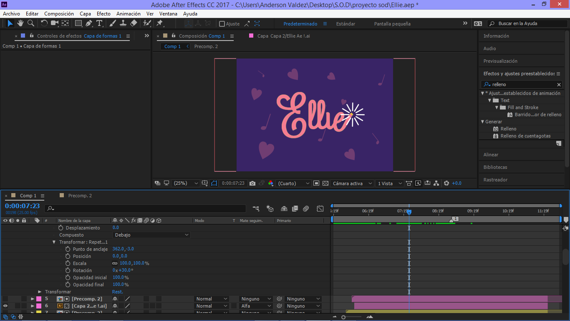Select the Brush tool
The width and height of the screenshot is (570, 321).
coord(113,23)
